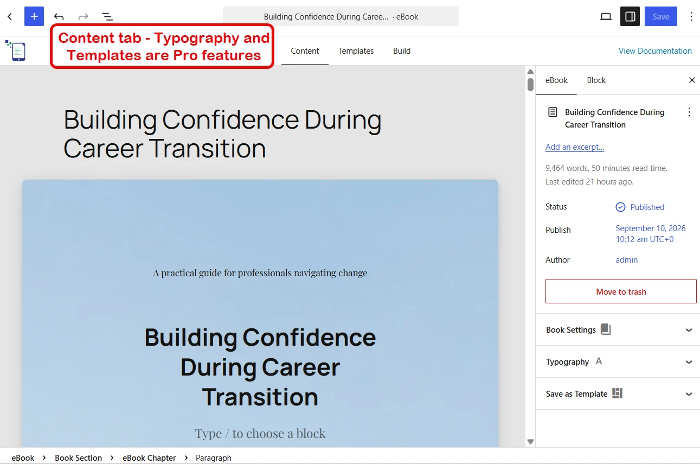
Task: Click the page title heading above the cover
Action: click(x=222, y=134)
